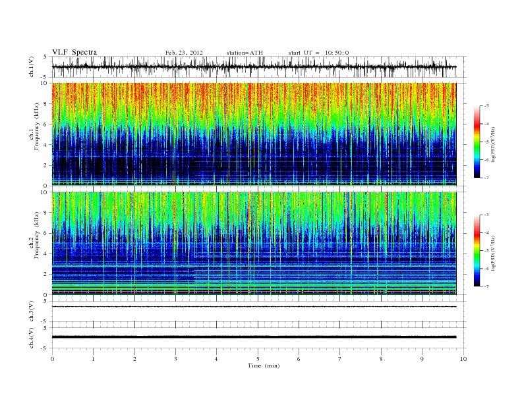The image size is (522, 403).
Task: Click time axis tick label '3'
Action: point(175,359)
